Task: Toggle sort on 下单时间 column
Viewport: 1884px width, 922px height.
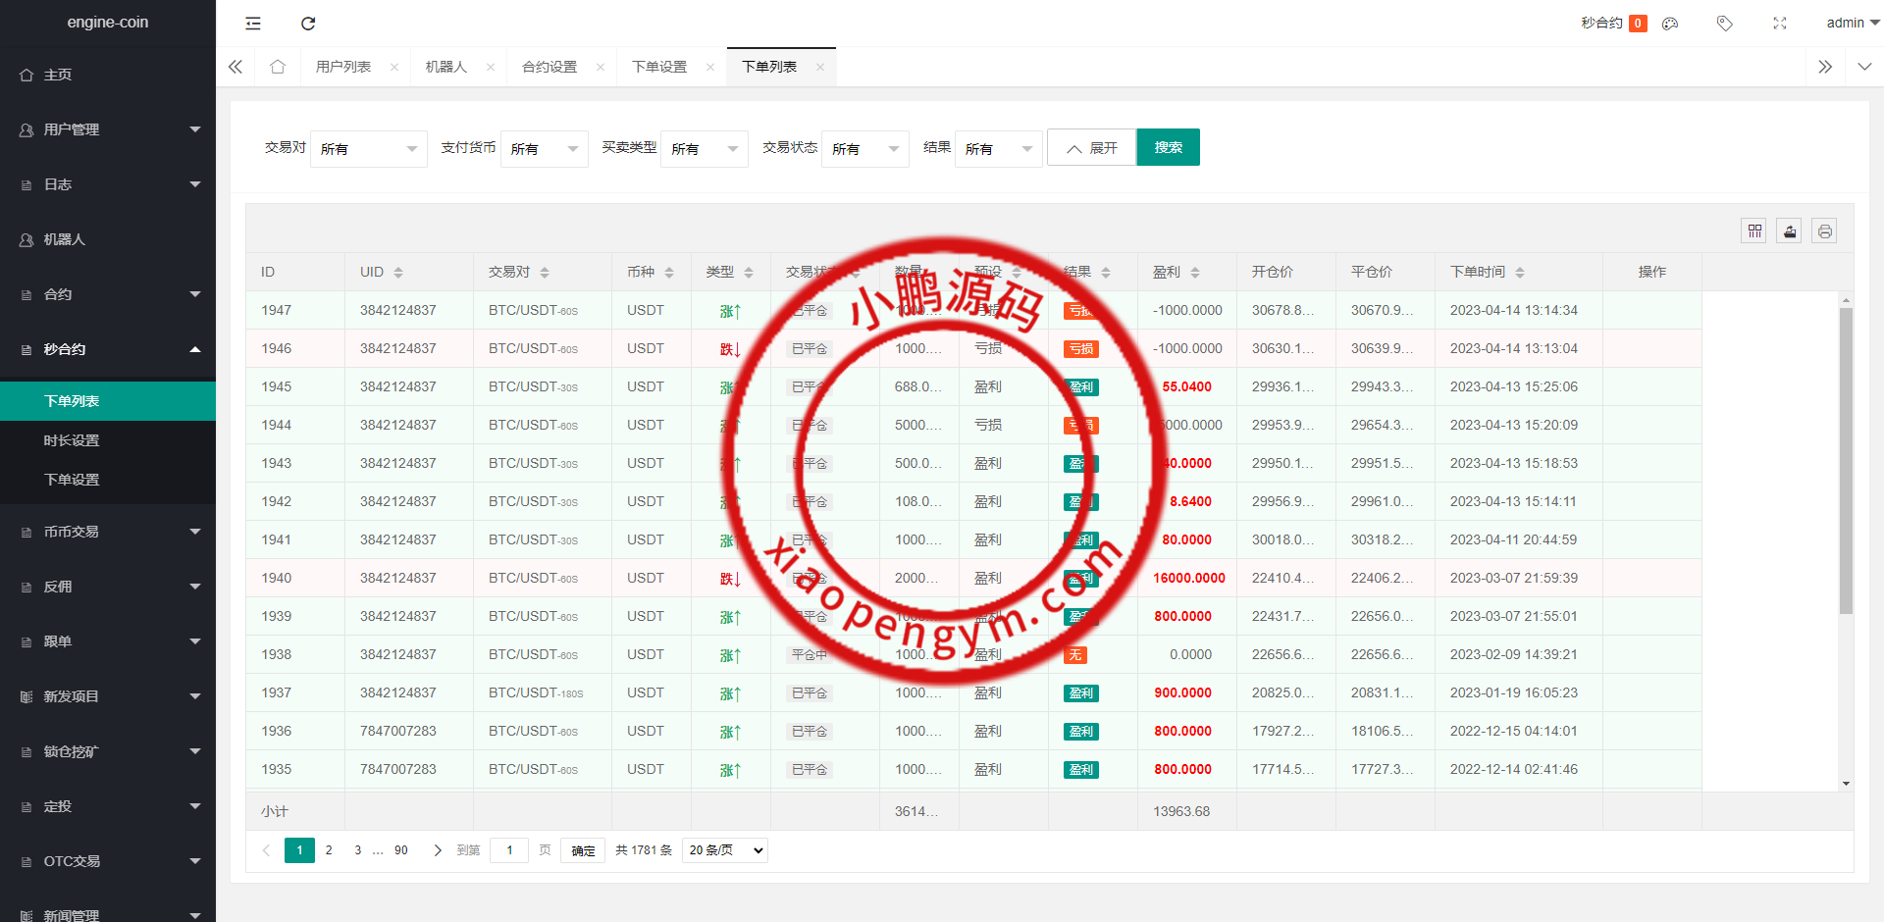Action: (x=1520, y=273)
